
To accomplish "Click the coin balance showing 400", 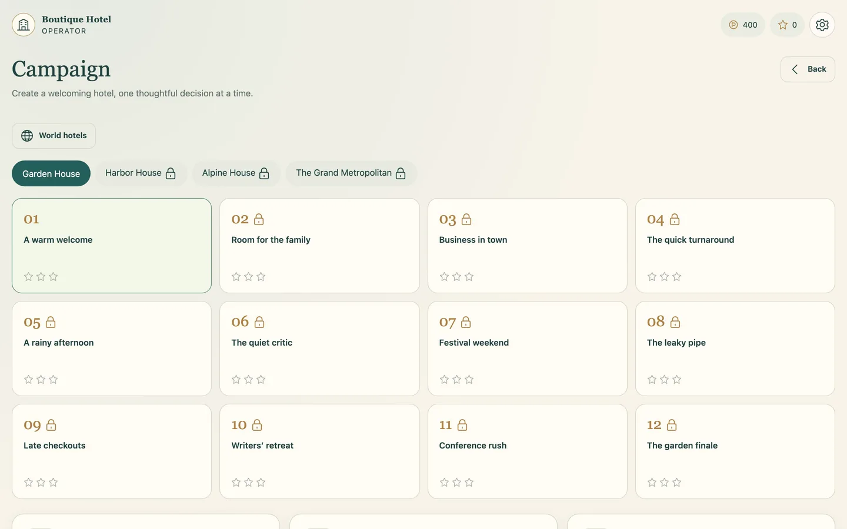I will pos(743,25).
